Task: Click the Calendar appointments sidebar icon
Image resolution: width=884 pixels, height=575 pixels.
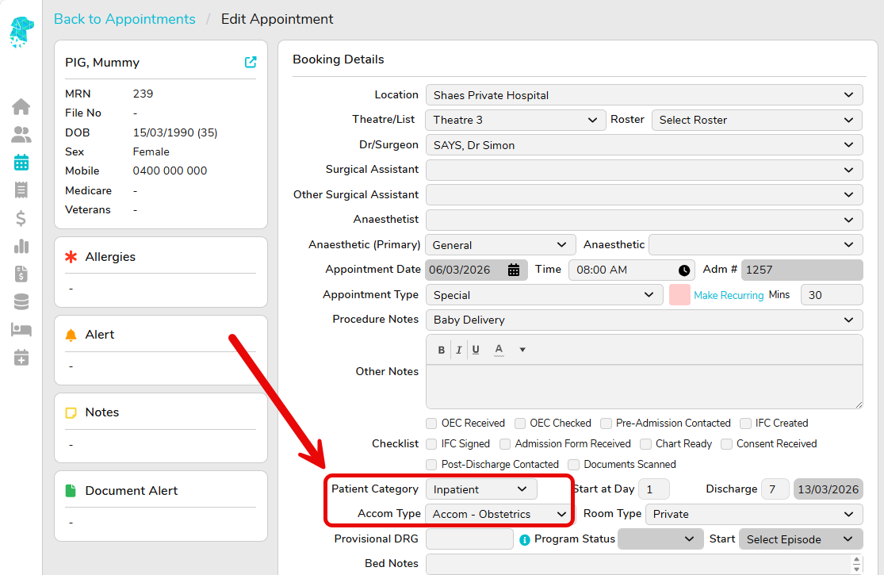Action: 21,163
